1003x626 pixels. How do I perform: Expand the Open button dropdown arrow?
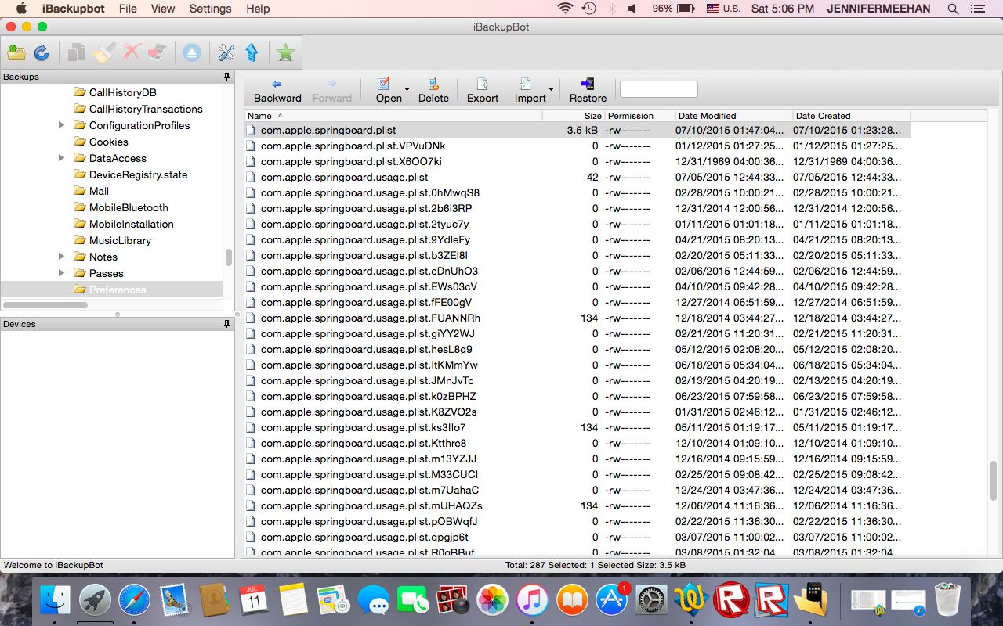pos(407,90)
